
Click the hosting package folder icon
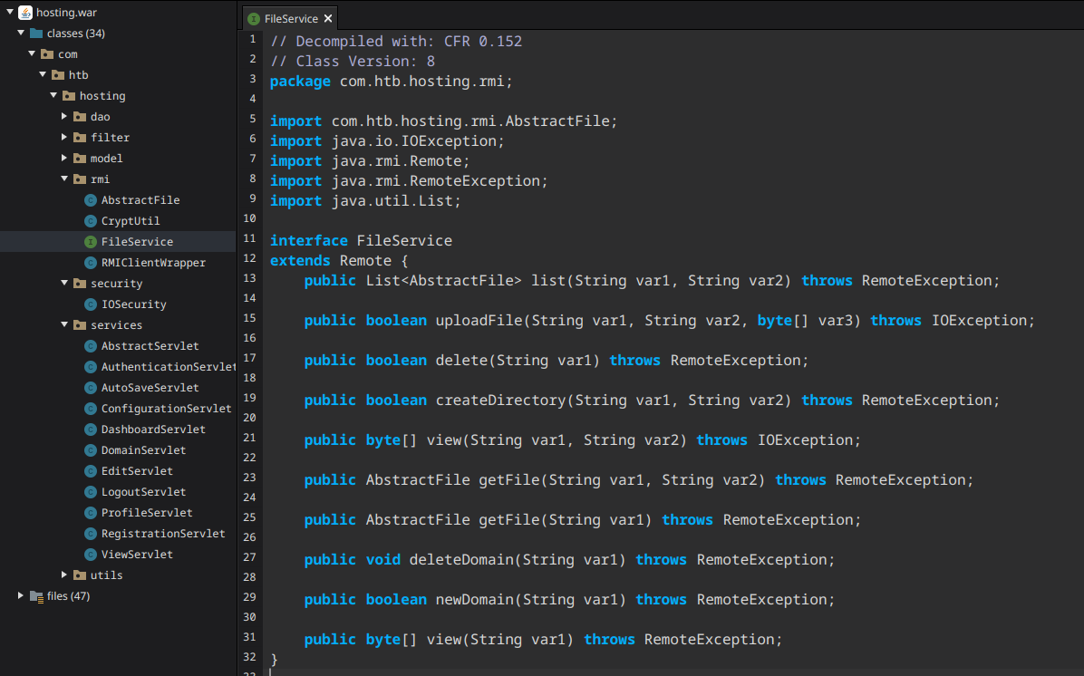[69, 95]
